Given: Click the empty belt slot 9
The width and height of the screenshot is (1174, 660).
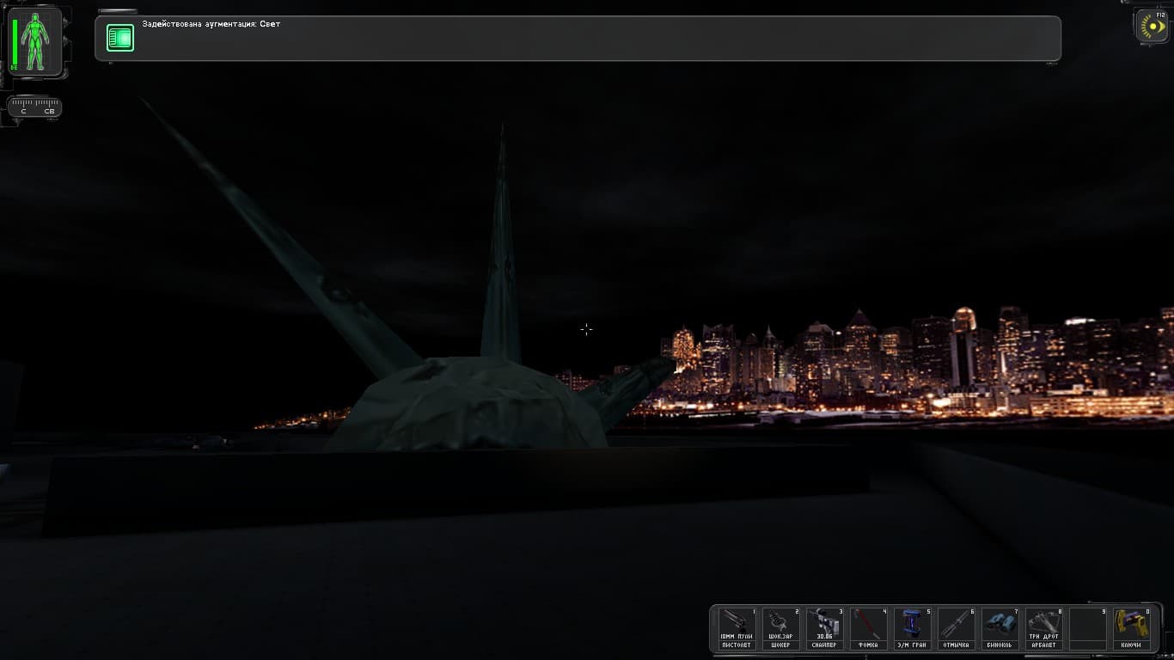Looking at the screenshot, I should pyautogui.click(x=1087, y=629).
